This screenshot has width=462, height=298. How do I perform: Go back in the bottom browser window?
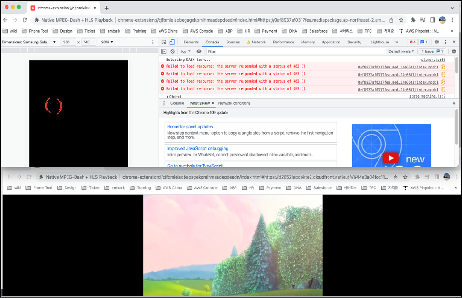[x=9, y=177]
